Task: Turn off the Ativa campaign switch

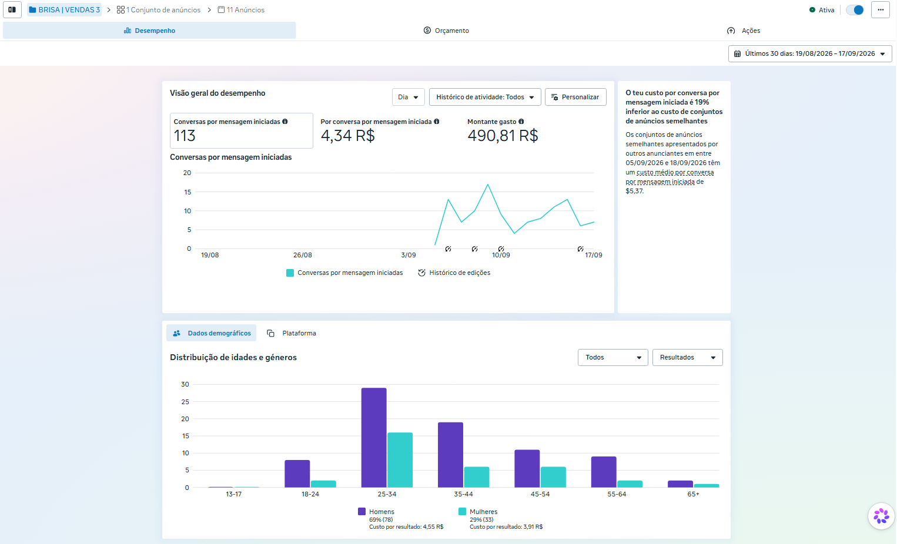Action: (x=855, y=10)
